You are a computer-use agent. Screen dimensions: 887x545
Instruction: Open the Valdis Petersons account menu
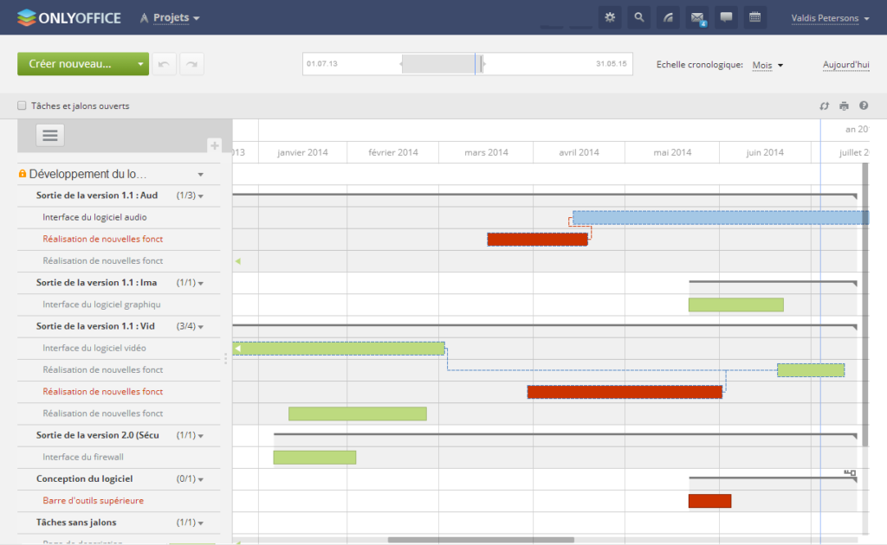[830, 16]
